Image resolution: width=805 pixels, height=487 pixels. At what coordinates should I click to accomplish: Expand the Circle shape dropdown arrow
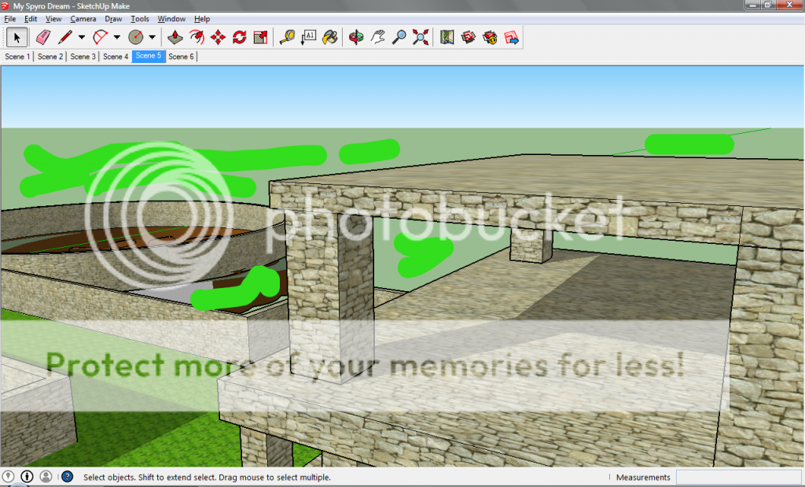[x=152, y=37]
